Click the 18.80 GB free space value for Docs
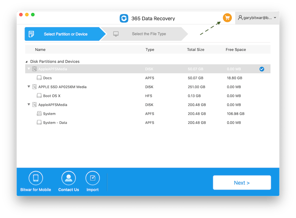 coord(234,78)
